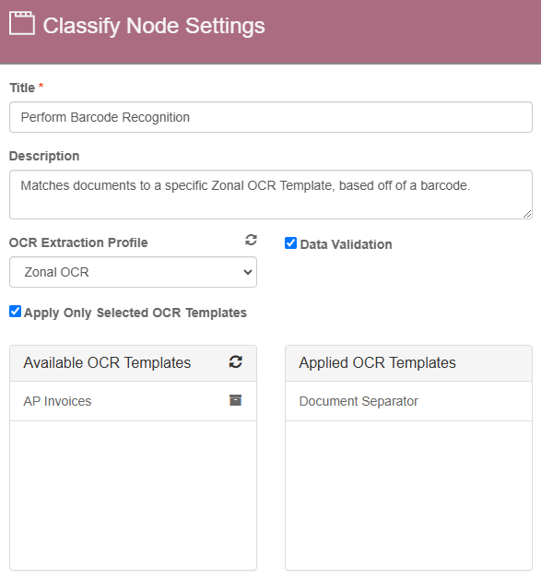
Task: Click the OCR Extraction Profile label
Action: click(78, 242)
